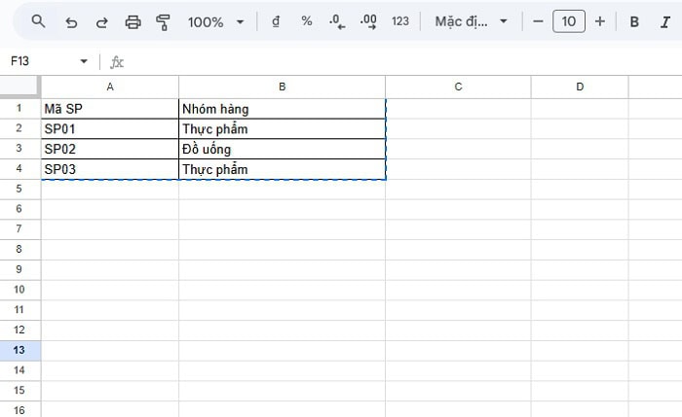Click the font size field
This screenshot has height=417, width=682.
[x=569, y=21]
